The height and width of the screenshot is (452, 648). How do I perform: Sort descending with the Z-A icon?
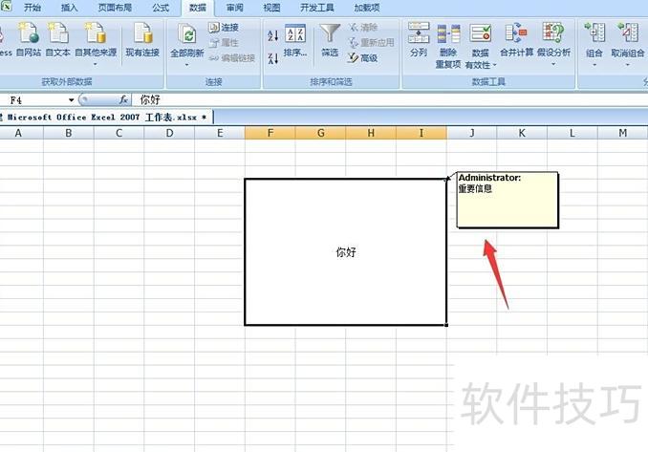click(x=272, y=58)
